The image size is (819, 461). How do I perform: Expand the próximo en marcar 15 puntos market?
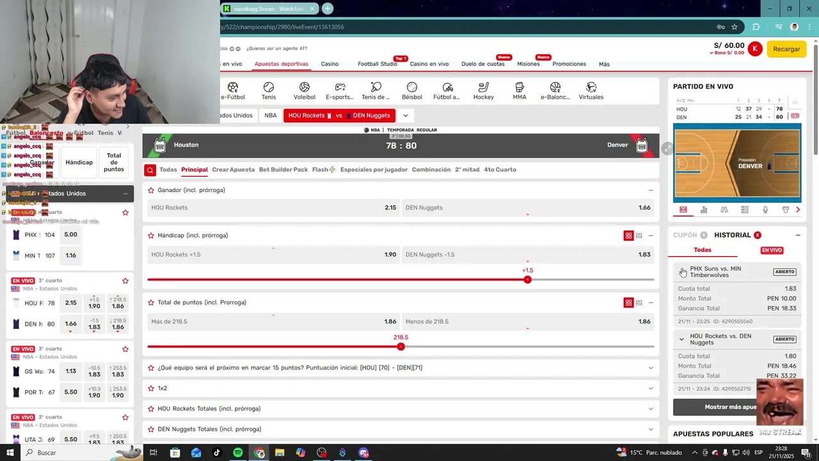tap(651, 368)
